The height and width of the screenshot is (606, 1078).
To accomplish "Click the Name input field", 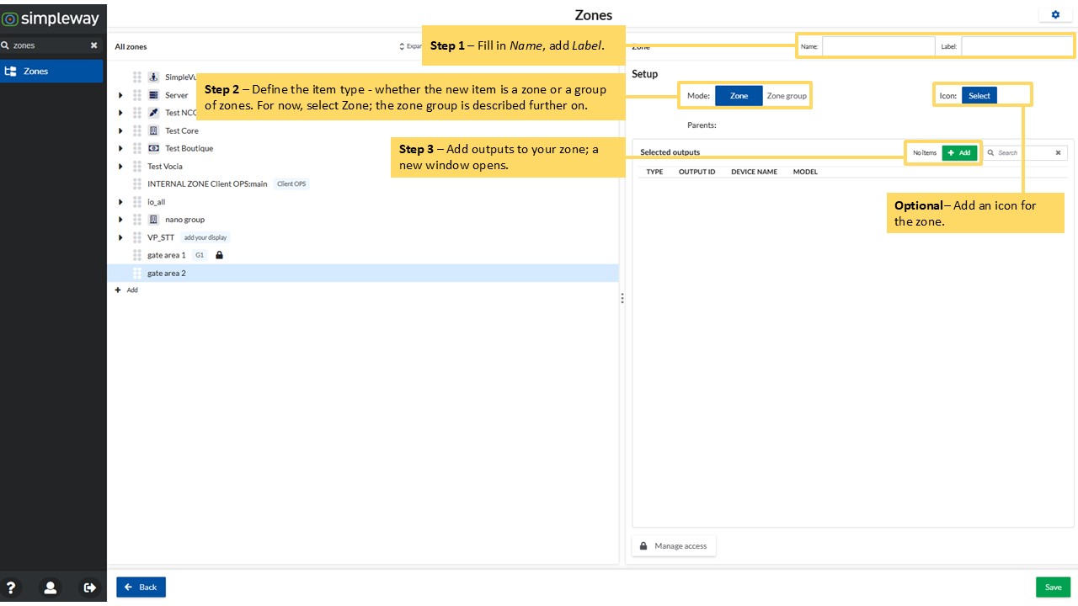I will (878, 46).
